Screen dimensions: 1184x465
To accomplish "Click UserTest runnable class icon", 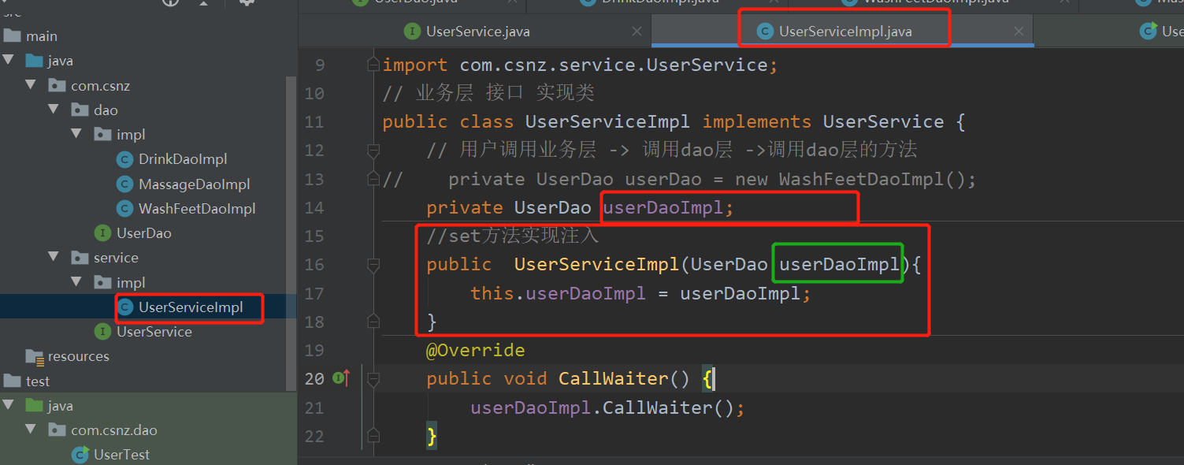I will point(80,455).
